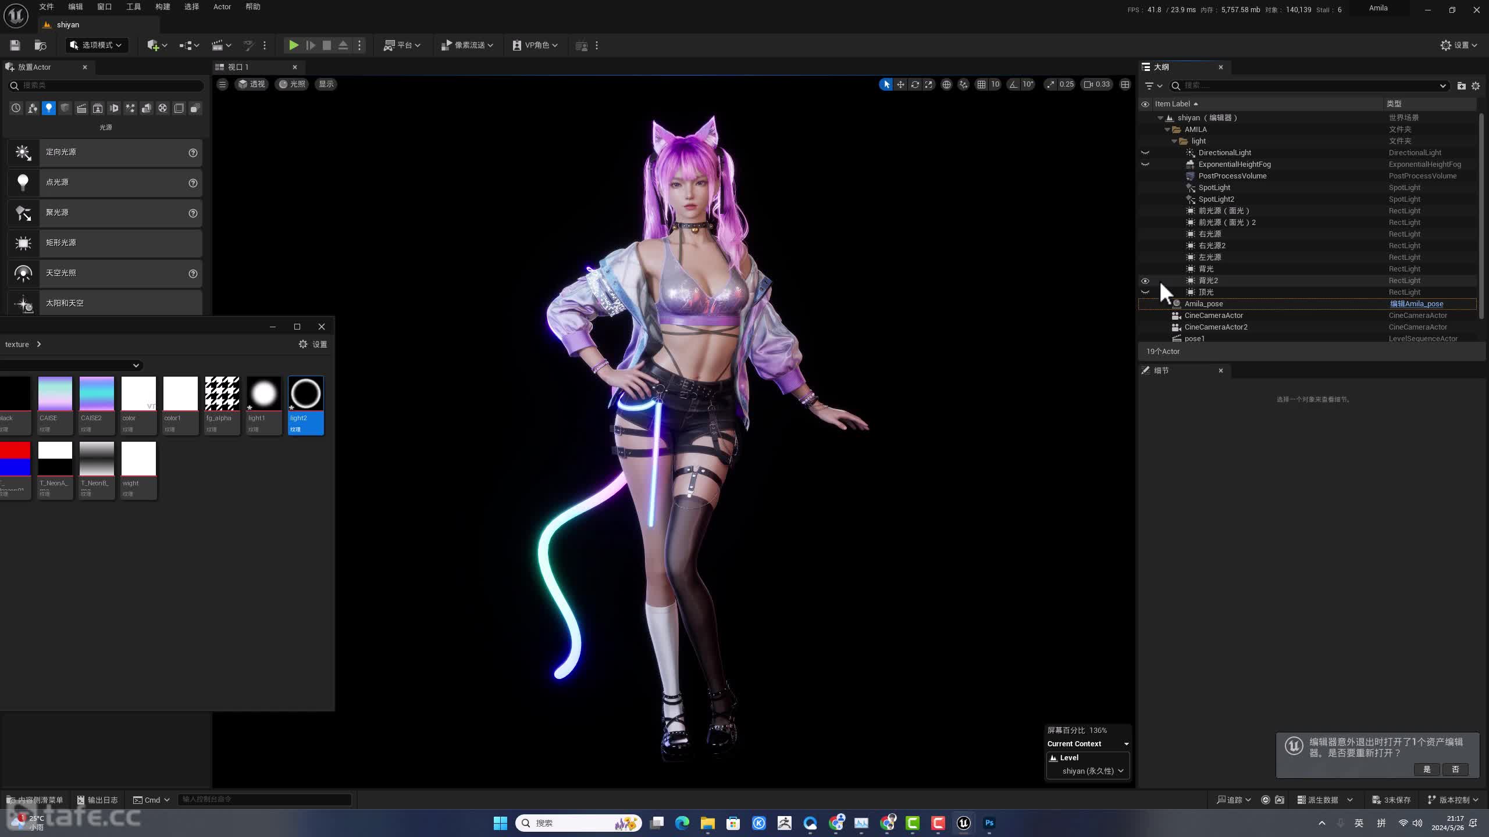Collapse the light folder in outliner
1489x837 pixels.
click(x=1174, y=141)
